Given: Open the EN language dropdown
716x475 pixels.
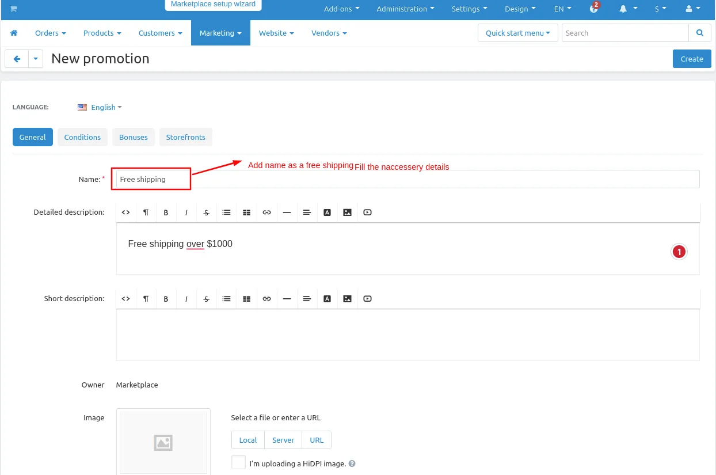Looking at the screenshot, I should pyautogui.click(x=563, y=9).
